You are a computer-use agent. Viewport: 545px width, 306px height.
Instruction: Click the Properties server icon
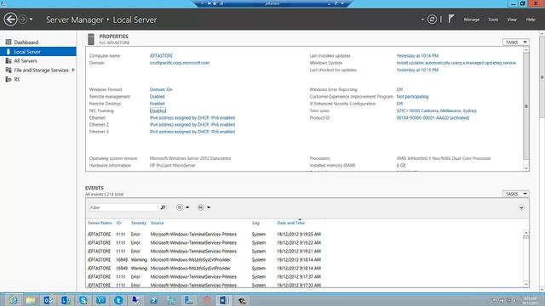click(91, 39)
